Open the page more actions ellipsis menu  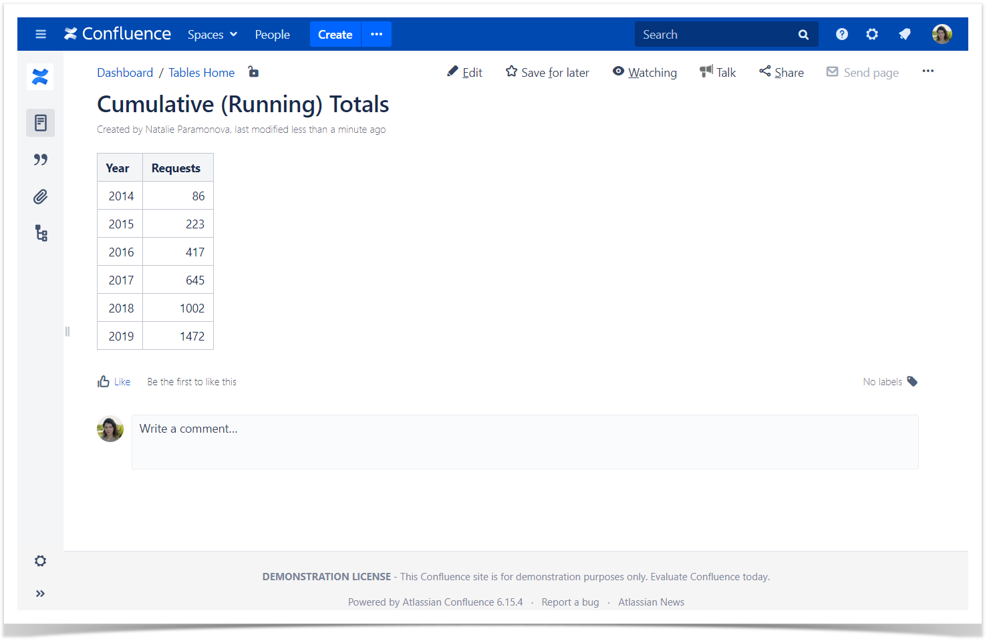click(928, 71)
